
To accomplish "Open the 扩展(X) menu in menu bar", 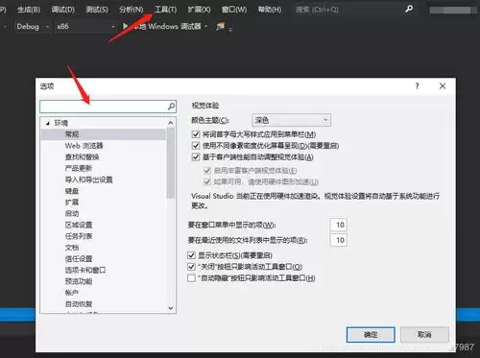I will [x=199, y=10].
